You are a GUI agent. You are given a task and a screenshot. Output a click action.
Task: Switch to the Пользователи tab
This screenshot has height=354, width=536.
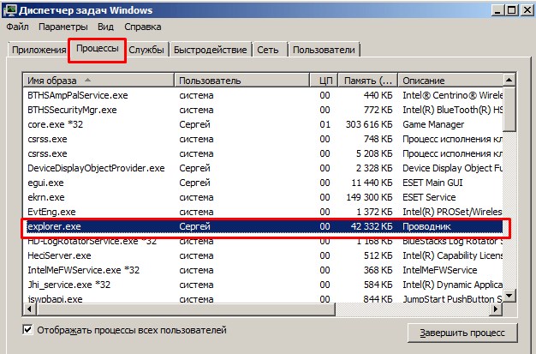pyautogui.click(x=324, y=50)
